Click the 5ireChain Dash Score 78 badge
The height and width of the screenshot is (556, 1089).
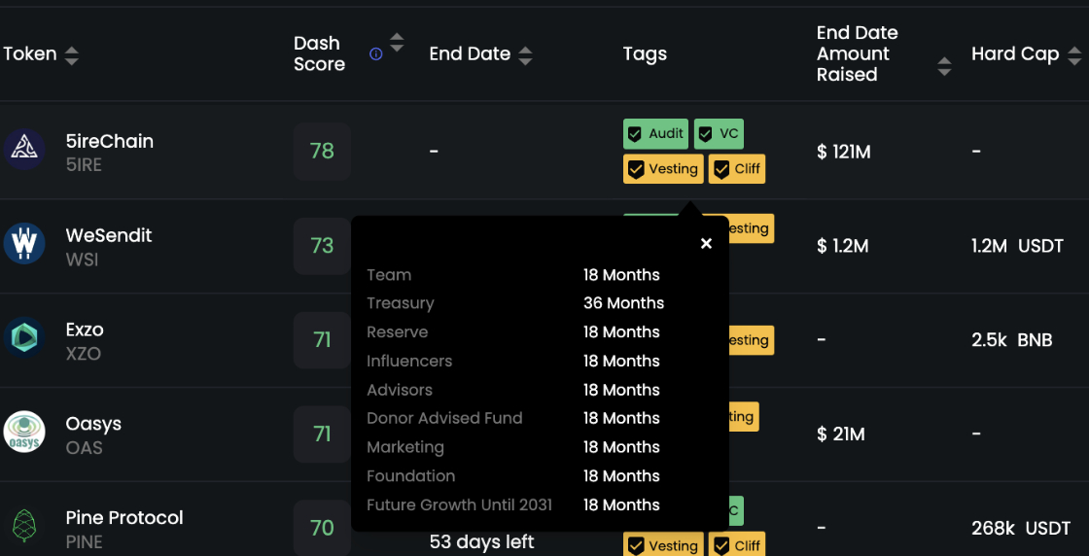tap(322, 152)
